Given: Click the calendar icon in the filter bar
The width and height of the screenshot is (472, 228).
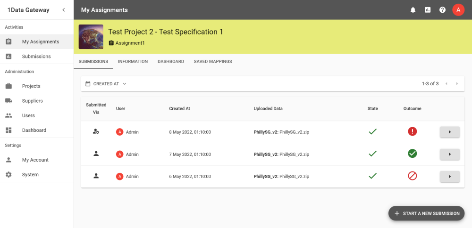Looking at the screenshot, I should 88,84.
